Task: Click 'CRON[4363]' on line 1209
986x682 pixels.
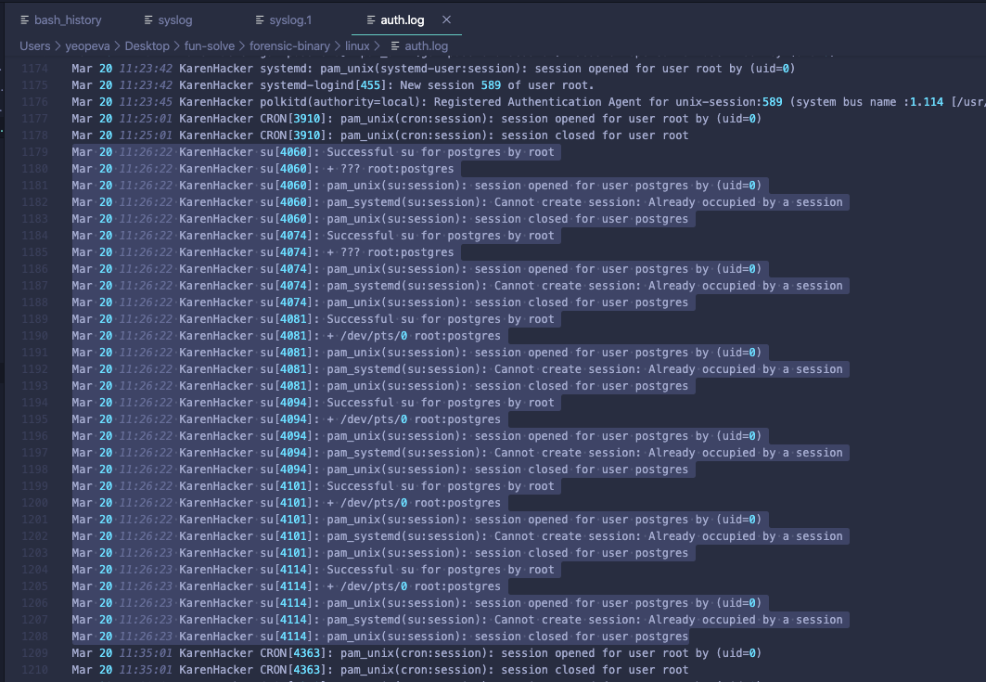Action: (x=294, y=653)
